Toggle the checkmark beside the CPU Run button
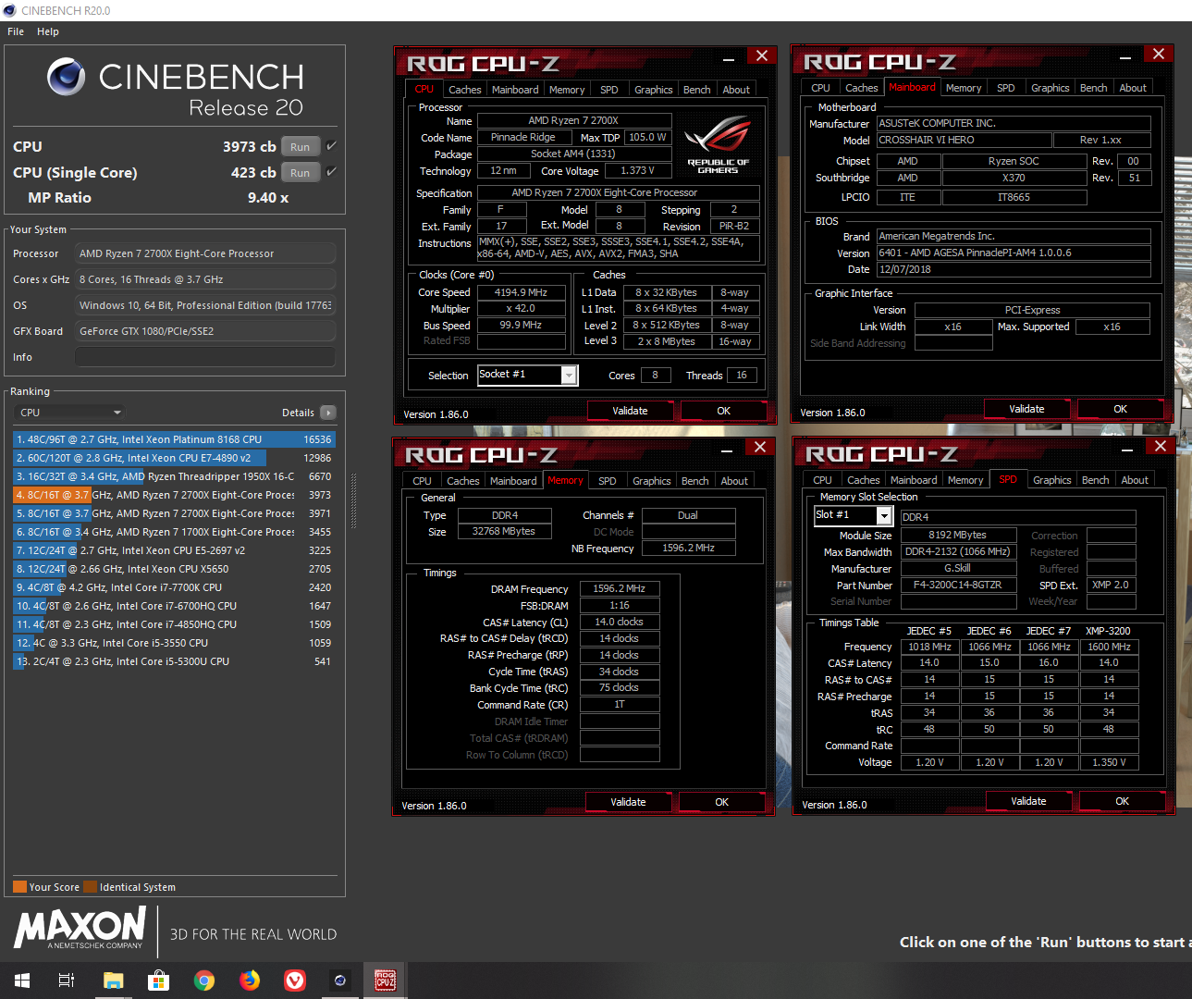 point(330,145)
